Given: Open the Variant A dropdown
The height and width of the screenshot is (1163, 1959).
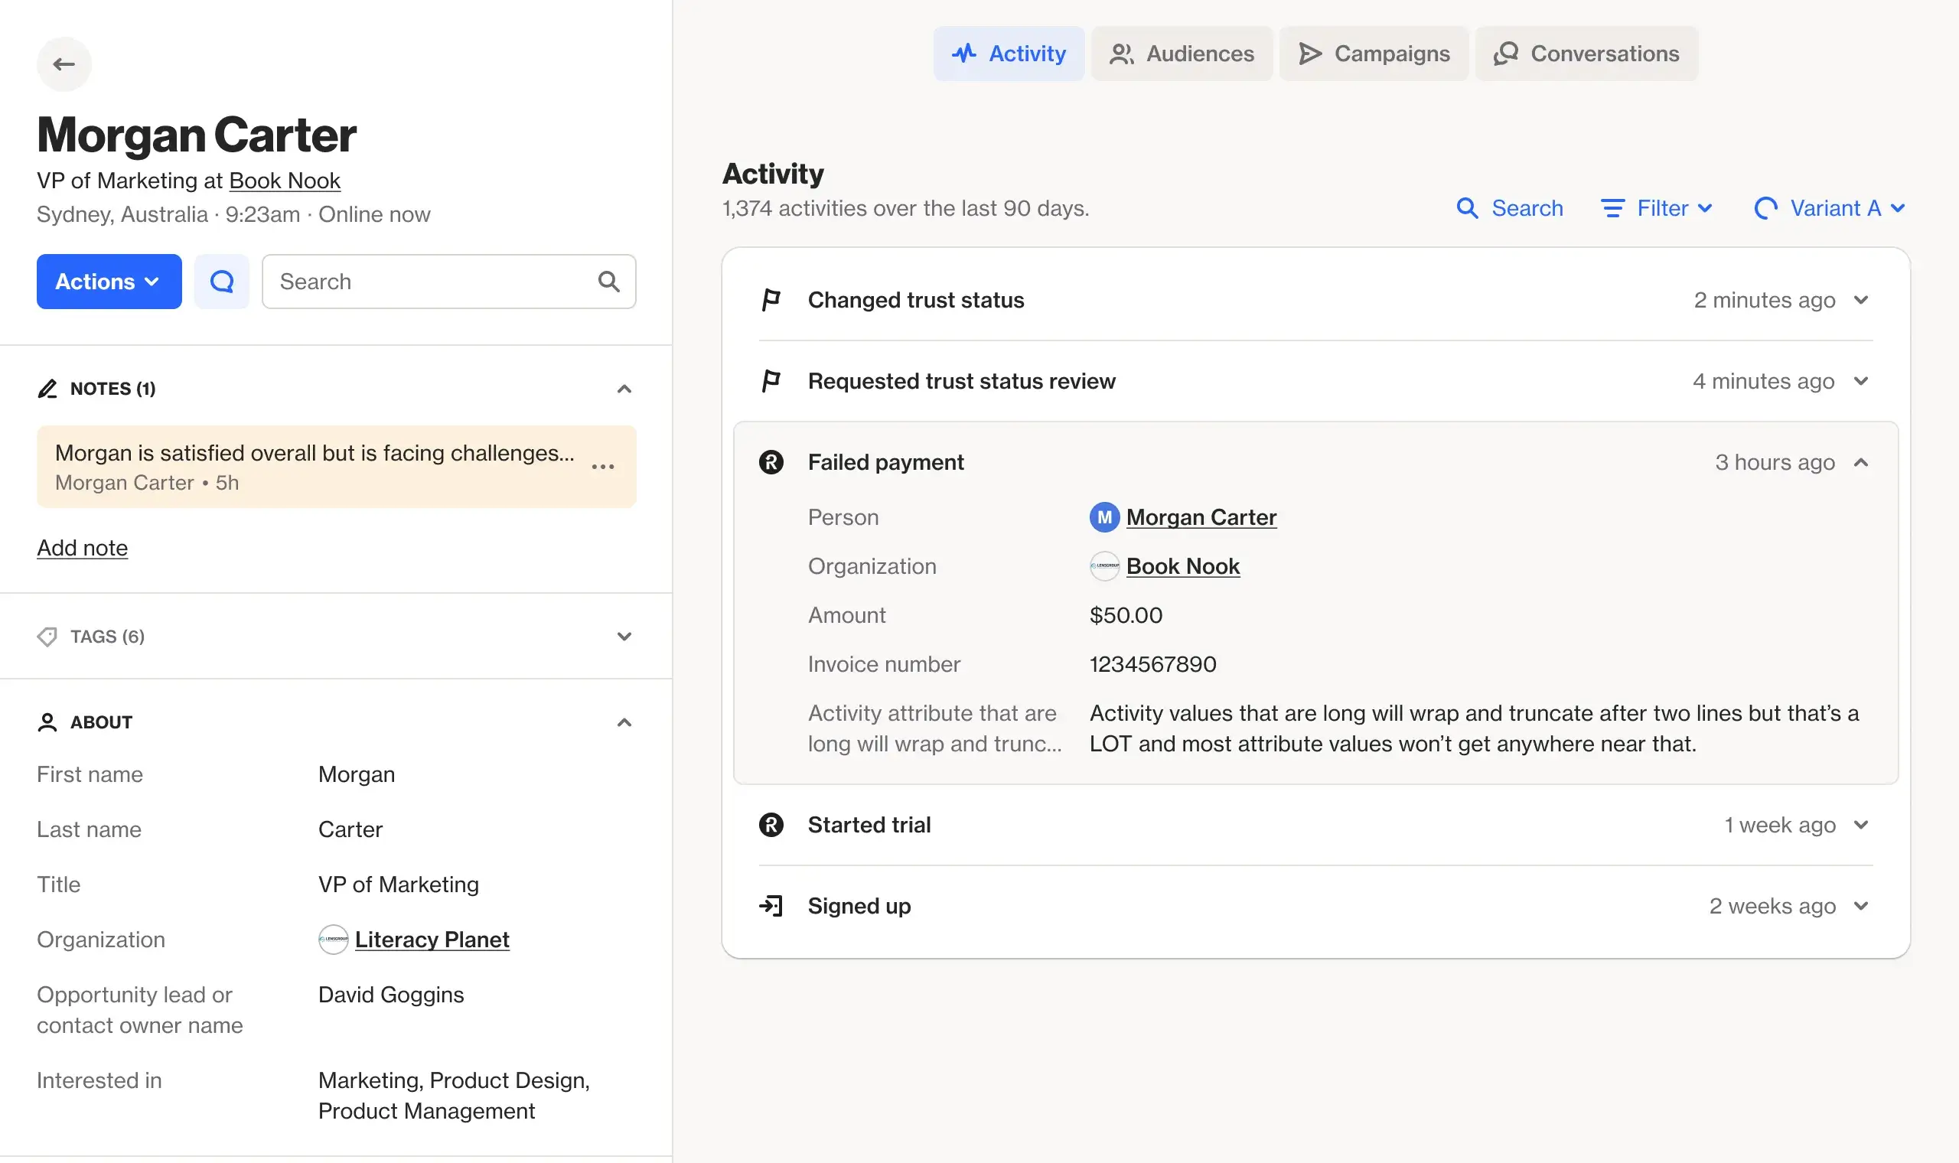Looking at the screenshot, I should 1830,208.
